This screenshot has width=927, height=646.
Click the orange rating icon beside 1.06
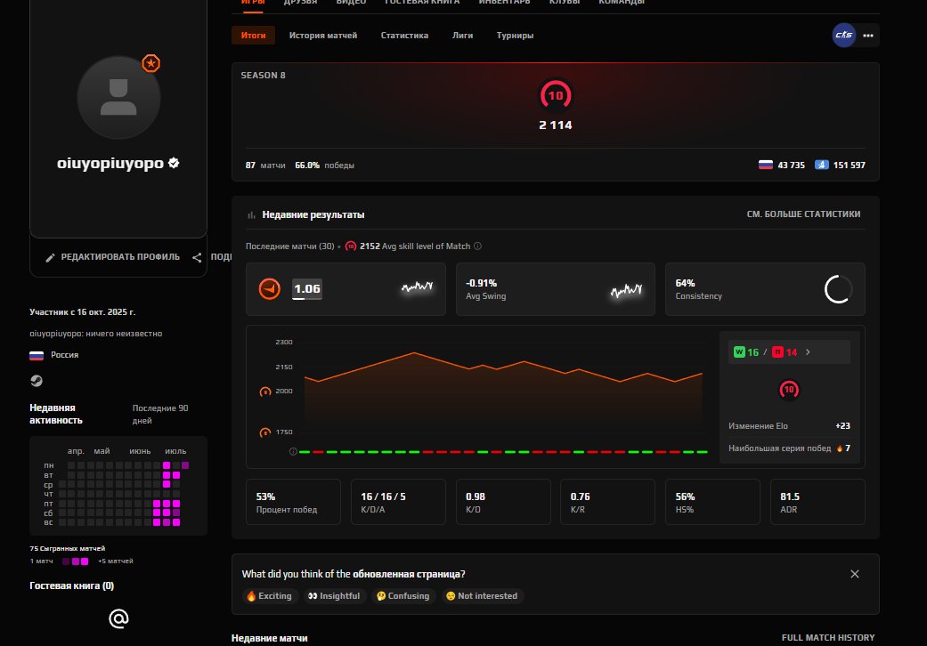point(270,289)
